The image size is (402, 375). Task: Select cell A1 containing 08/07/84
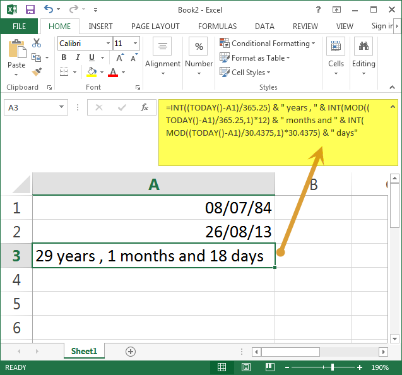click(153, 208)
